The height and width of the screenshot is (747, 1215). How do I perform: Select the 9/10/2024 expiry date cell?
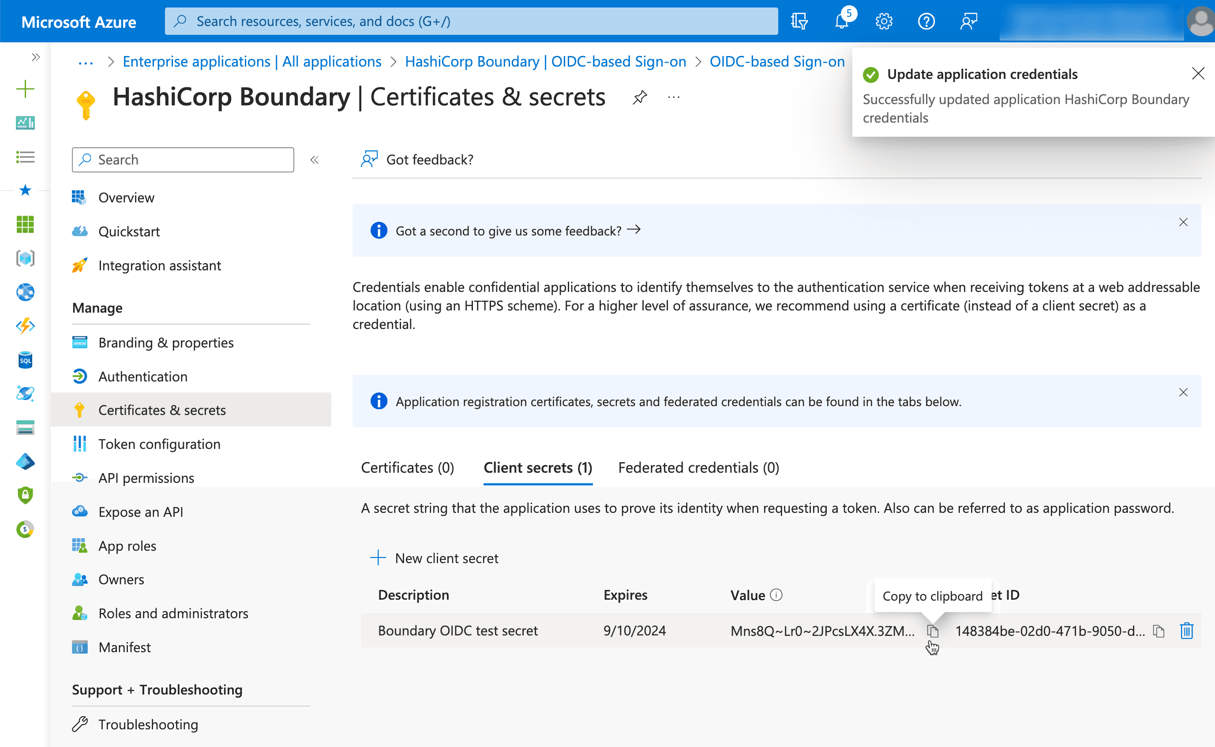(634, 631)
